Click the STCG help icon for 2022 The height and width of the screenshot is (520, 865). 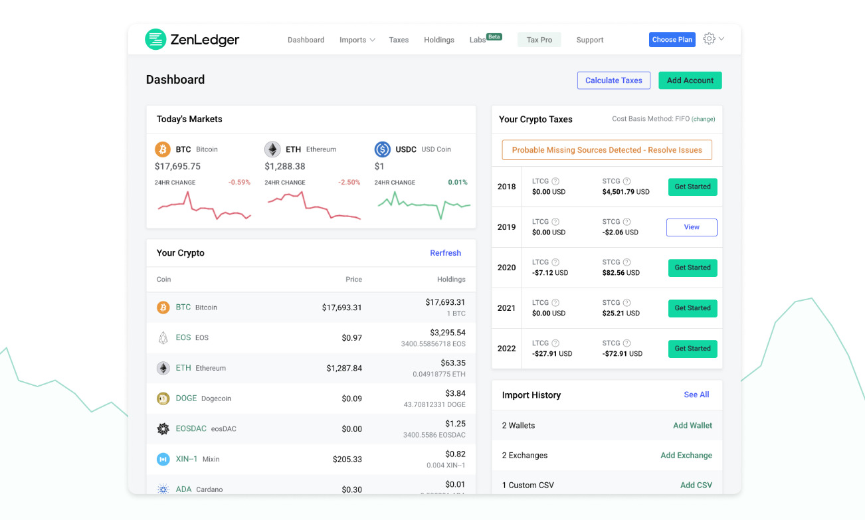(x=626, y=343)
